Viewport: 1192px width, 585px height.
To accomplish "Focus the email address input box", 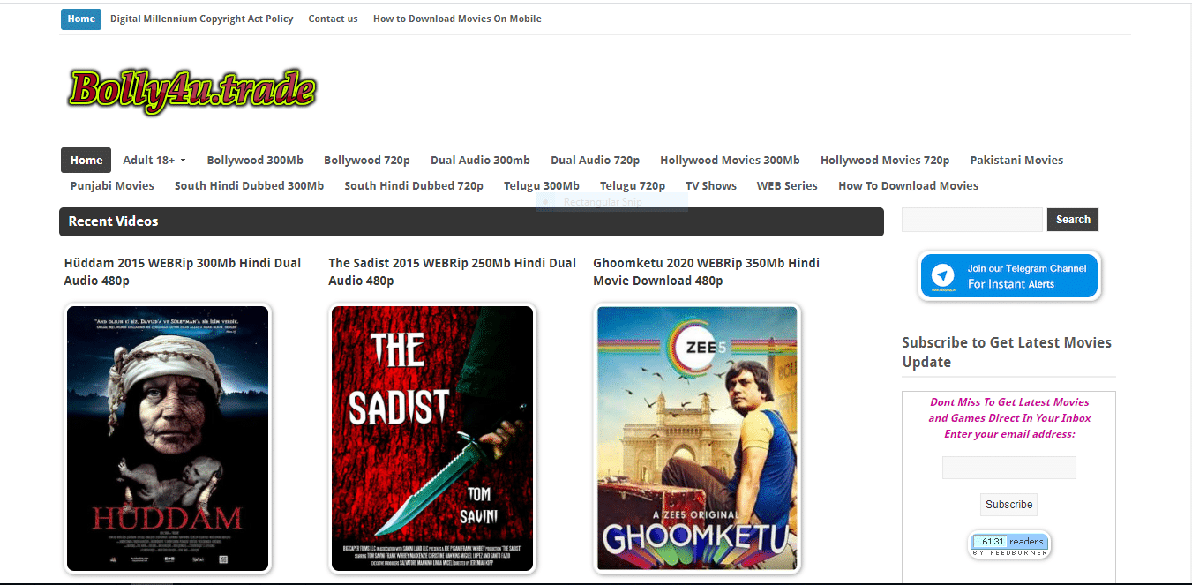I will click(1008, 468).
